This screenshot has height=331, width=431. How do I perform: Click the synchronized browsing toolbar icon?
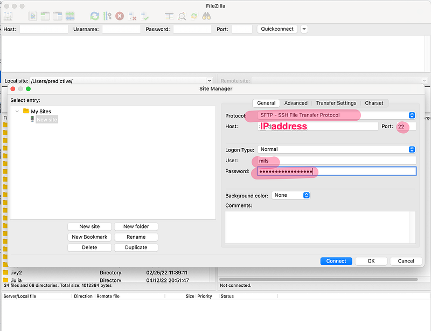pos(194,17)
